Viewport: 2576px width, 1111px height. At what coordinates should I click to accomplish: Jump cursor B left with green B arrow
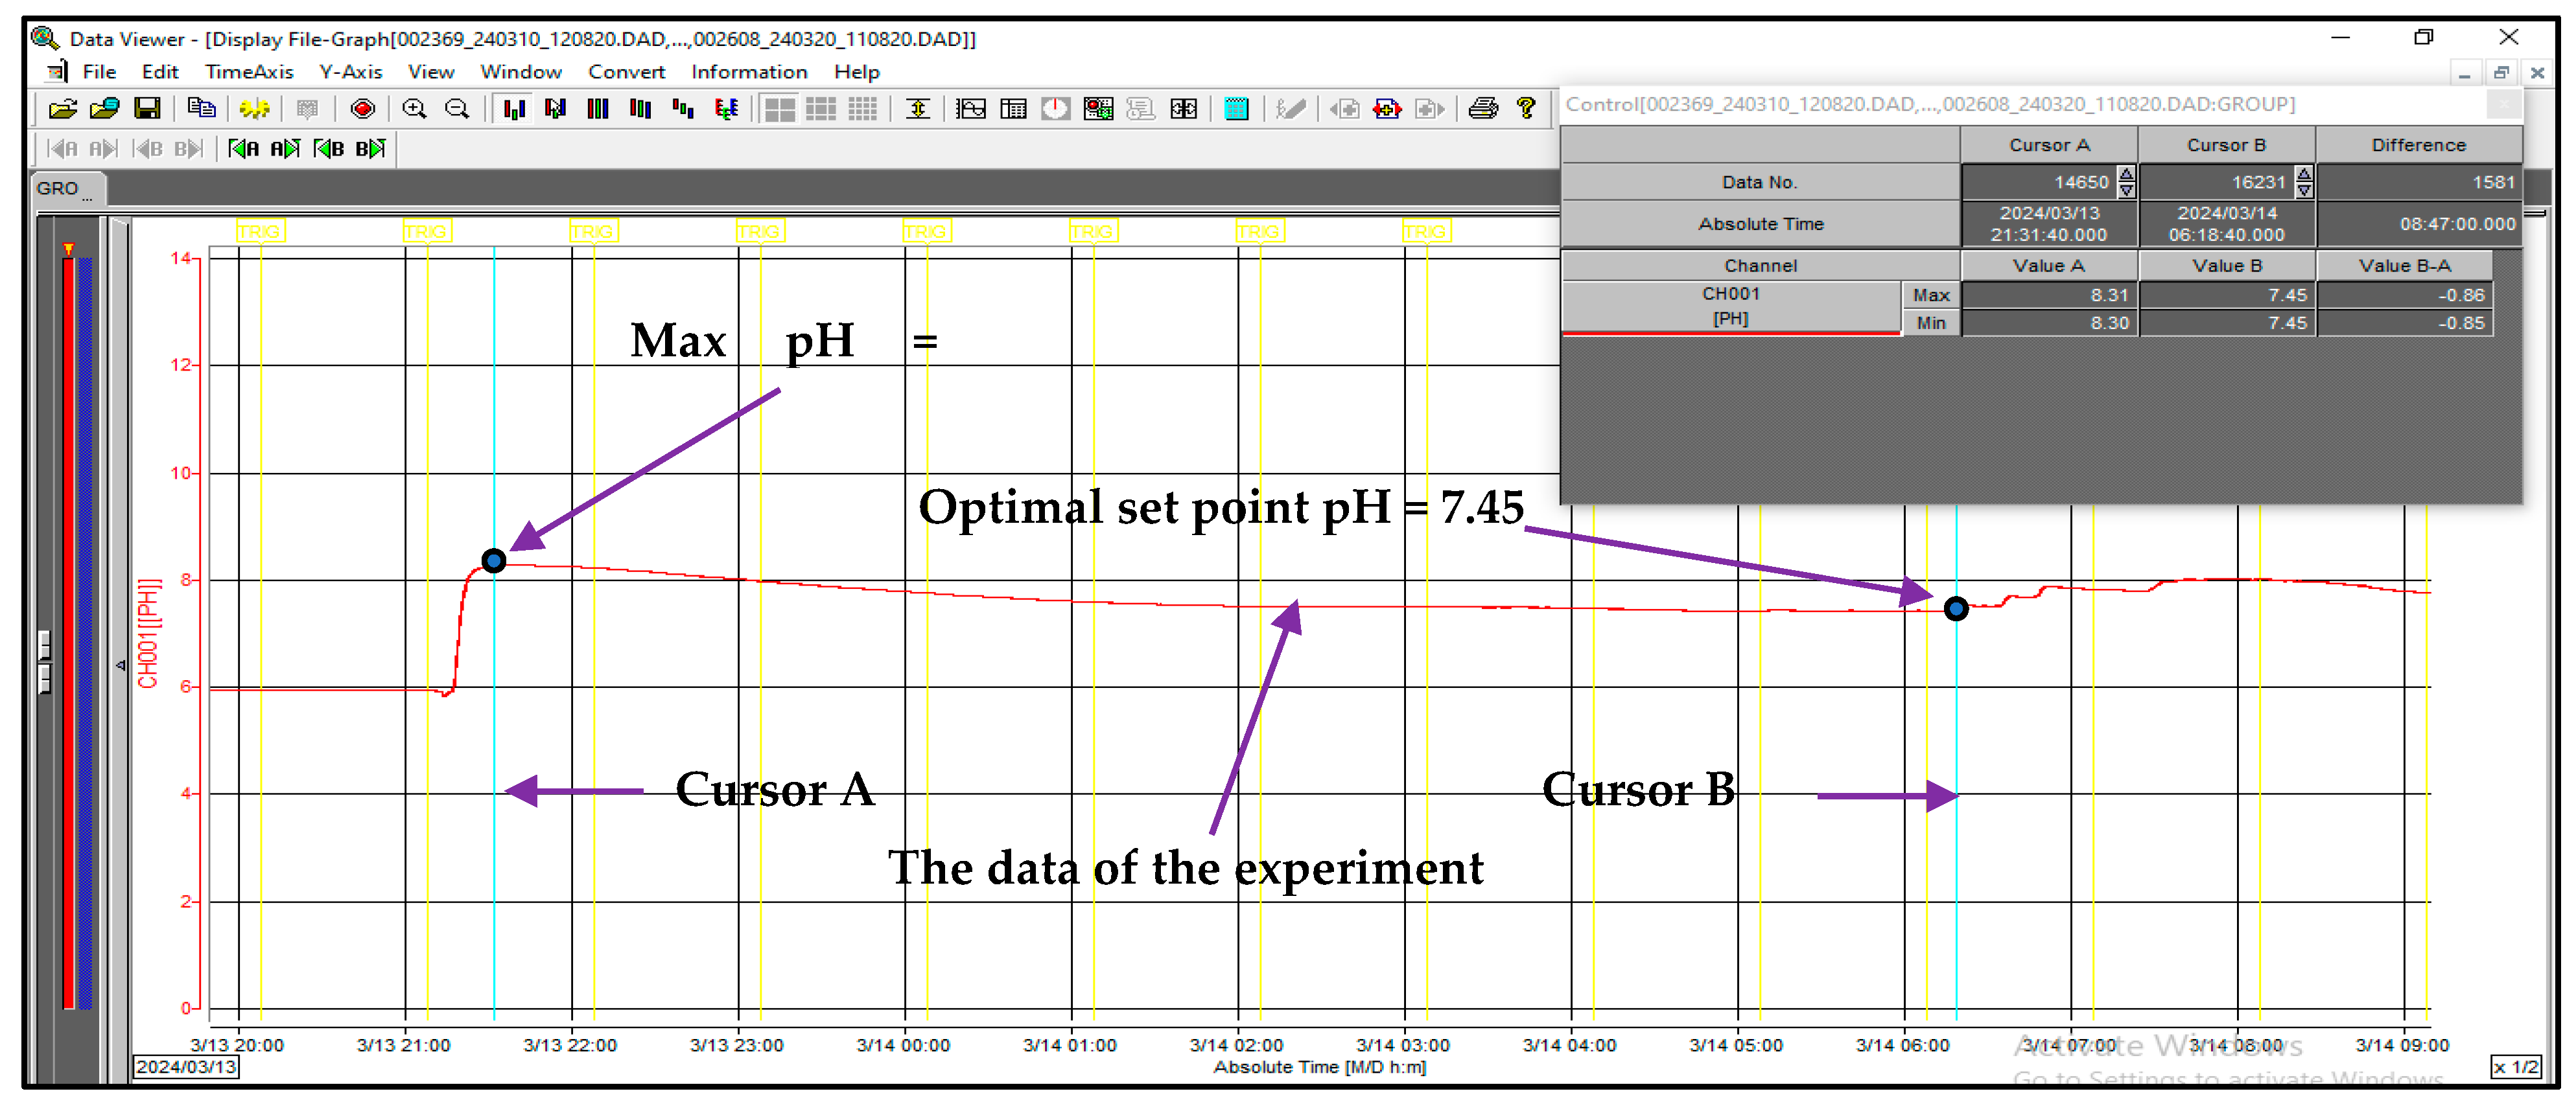pos(329,149)
